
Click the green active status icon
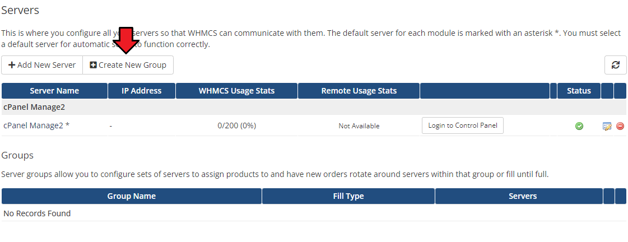579,126
